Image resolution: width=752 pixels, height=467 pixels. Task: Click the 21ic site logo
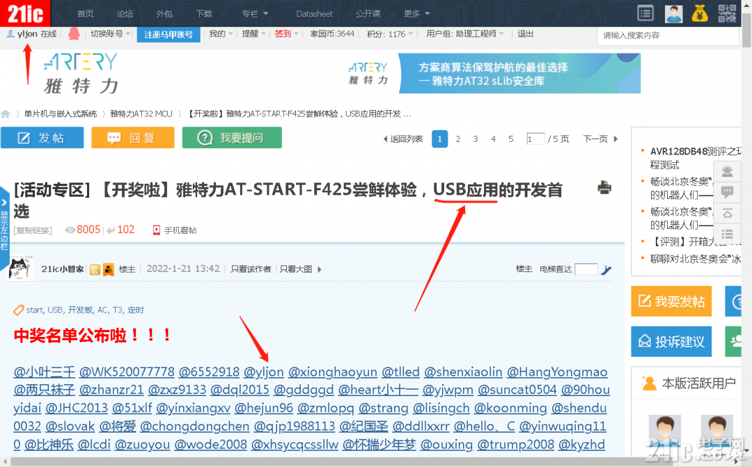coord(25,13)
